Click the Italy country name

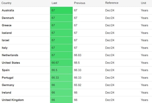(x=5, y=48)
